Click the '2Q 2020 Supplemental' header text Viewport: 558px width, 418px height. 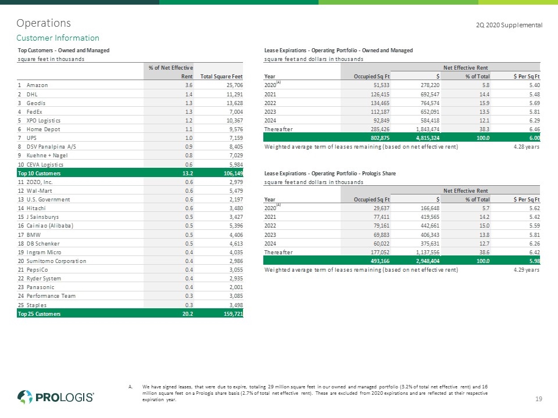click(509, 25)
